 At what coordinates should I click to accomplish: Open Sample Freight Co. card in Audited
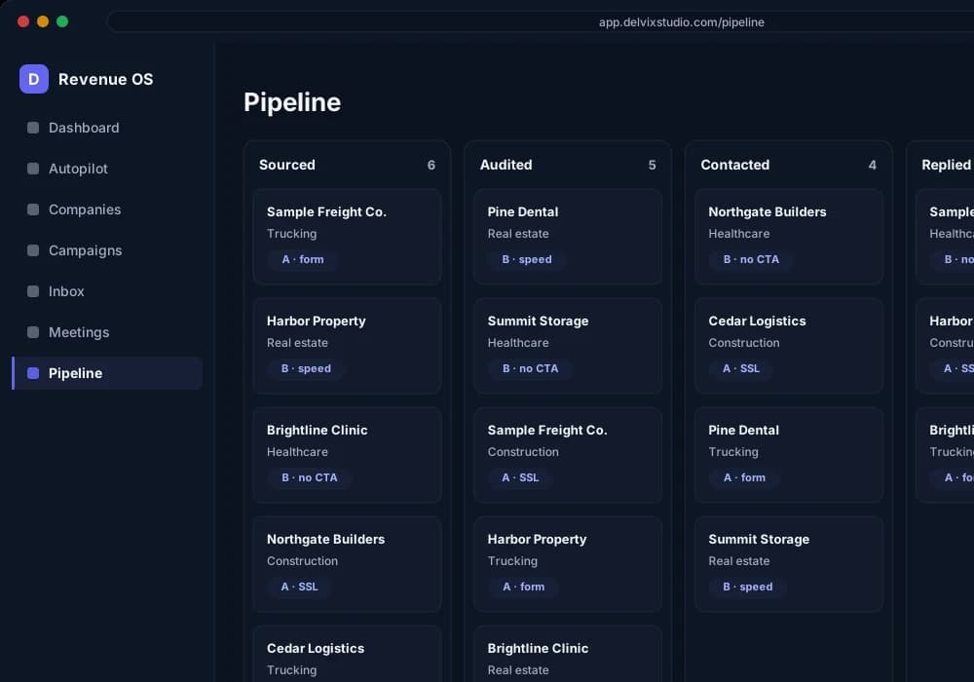click(x=568, y=455)
